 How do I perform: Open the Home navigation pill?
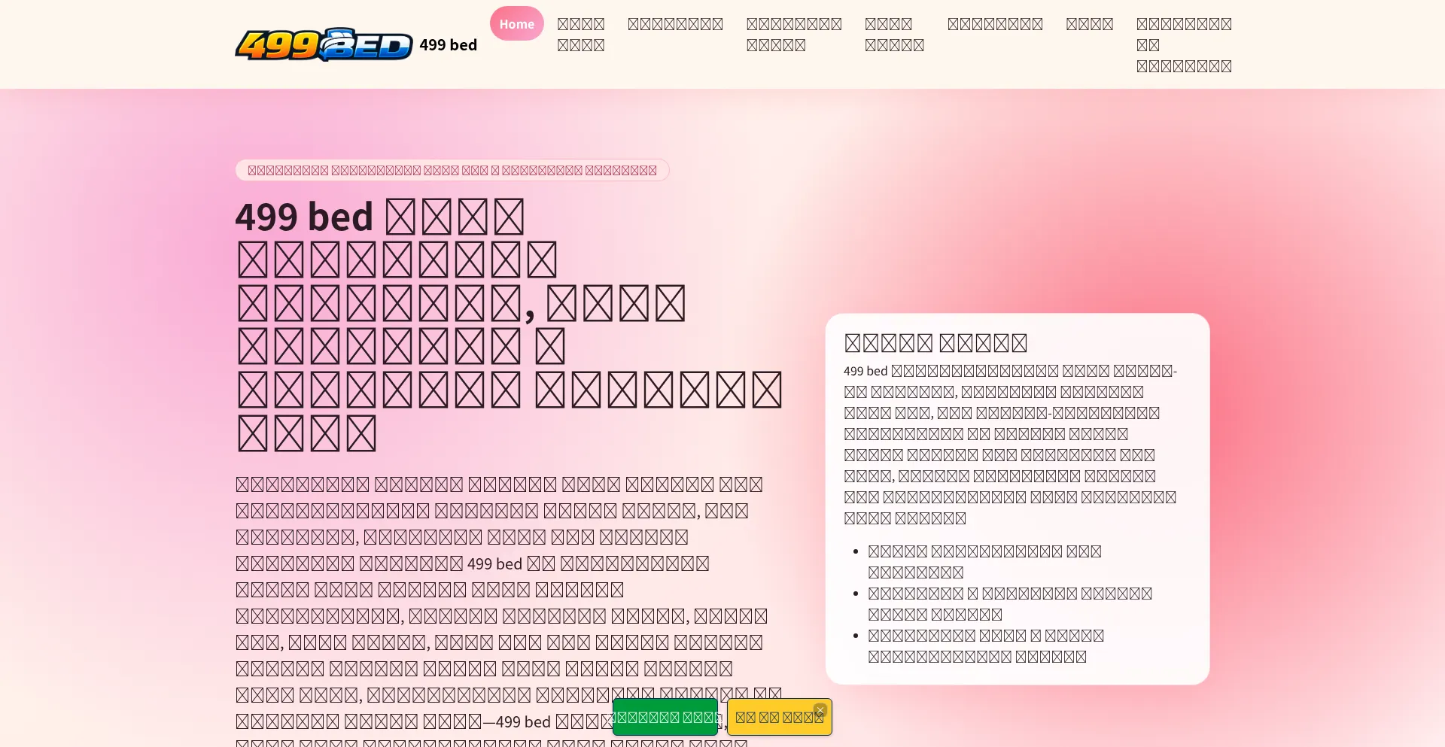coord(516,23)
